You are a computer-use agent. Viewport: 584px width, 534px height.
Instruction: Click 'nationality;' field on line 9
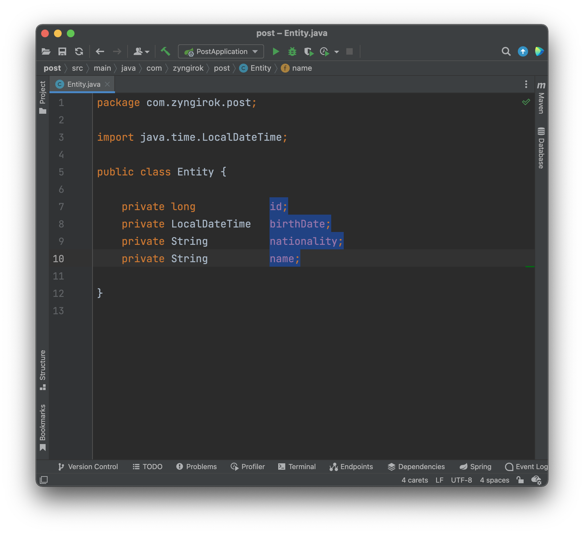point(306,241)
